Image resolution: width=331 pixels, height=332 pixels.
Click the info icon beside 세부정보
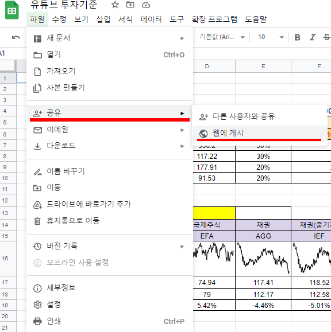pyautogui.click(x=37, y=288)
